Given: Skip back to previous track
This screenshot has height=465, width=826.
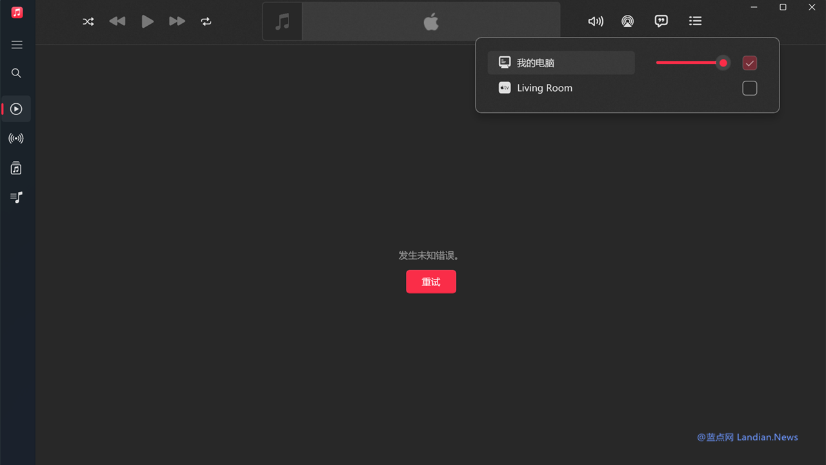Looking at the screenshot, I should [117, 21].
